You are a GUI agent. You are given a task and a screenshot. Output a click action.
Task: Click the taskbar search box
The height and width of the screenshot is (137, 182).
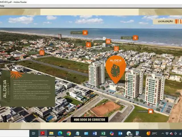click(x=15, y=134)
